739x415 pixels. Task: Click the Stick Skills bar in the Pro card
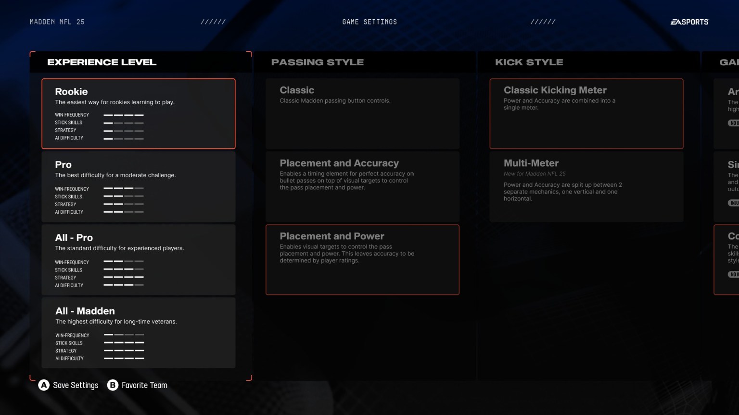click(124, 196)
